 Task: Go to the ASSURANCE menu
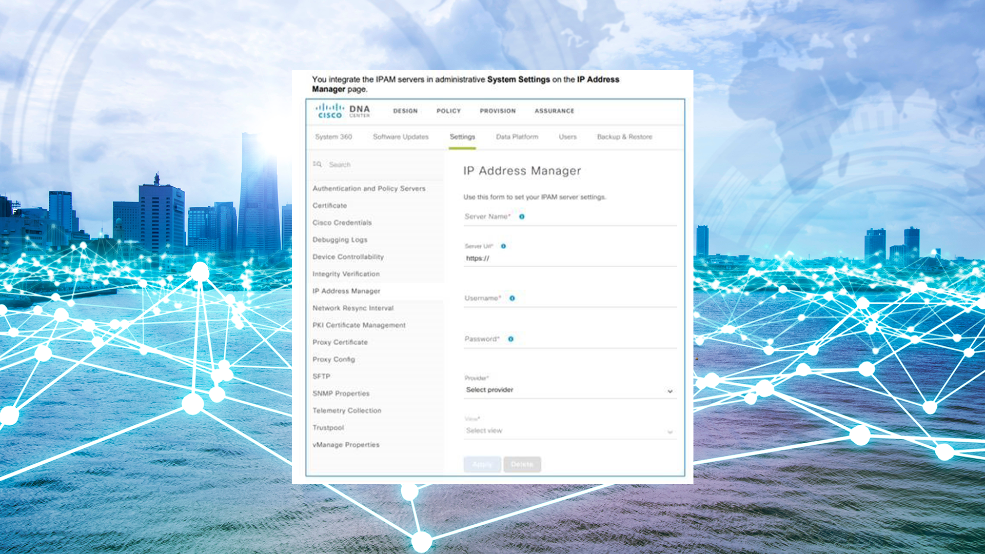(554, 111)
